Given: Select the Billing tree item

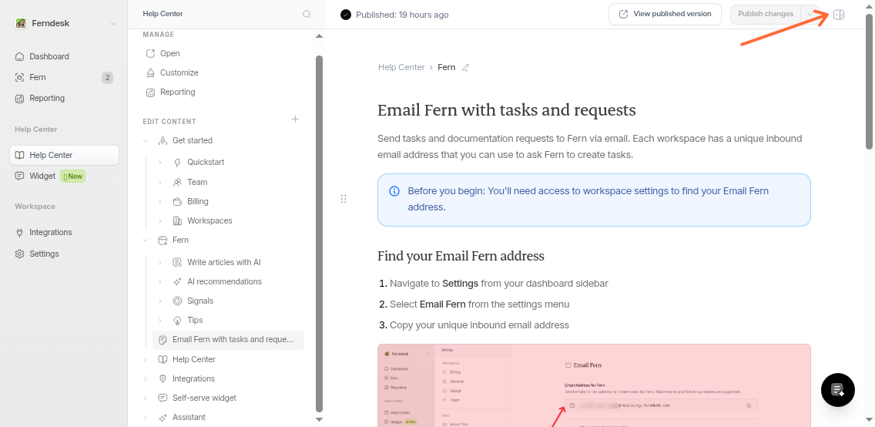Looking at the screenshot, I should pos(198,201).
